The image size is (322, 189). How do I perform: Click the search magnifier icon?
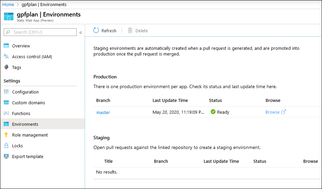tap(8, 32)
